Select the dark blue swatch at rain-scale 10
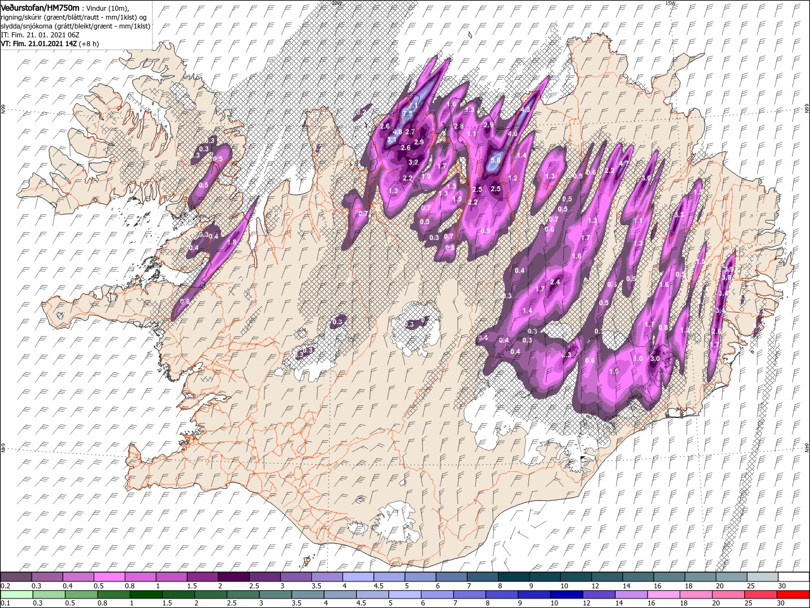This screenshot has height=608, width=810. click(565, 595)
